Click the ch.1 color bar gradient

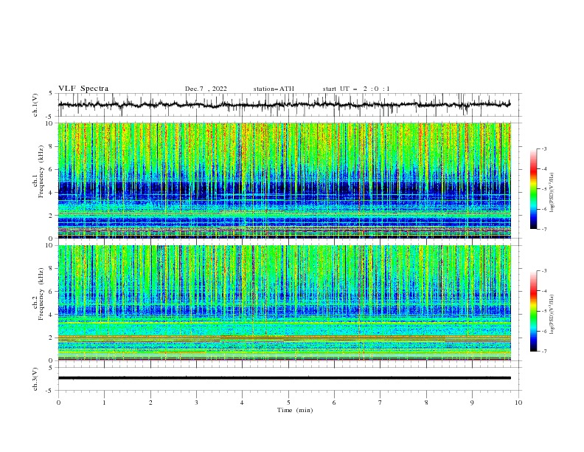coord(534,189)
